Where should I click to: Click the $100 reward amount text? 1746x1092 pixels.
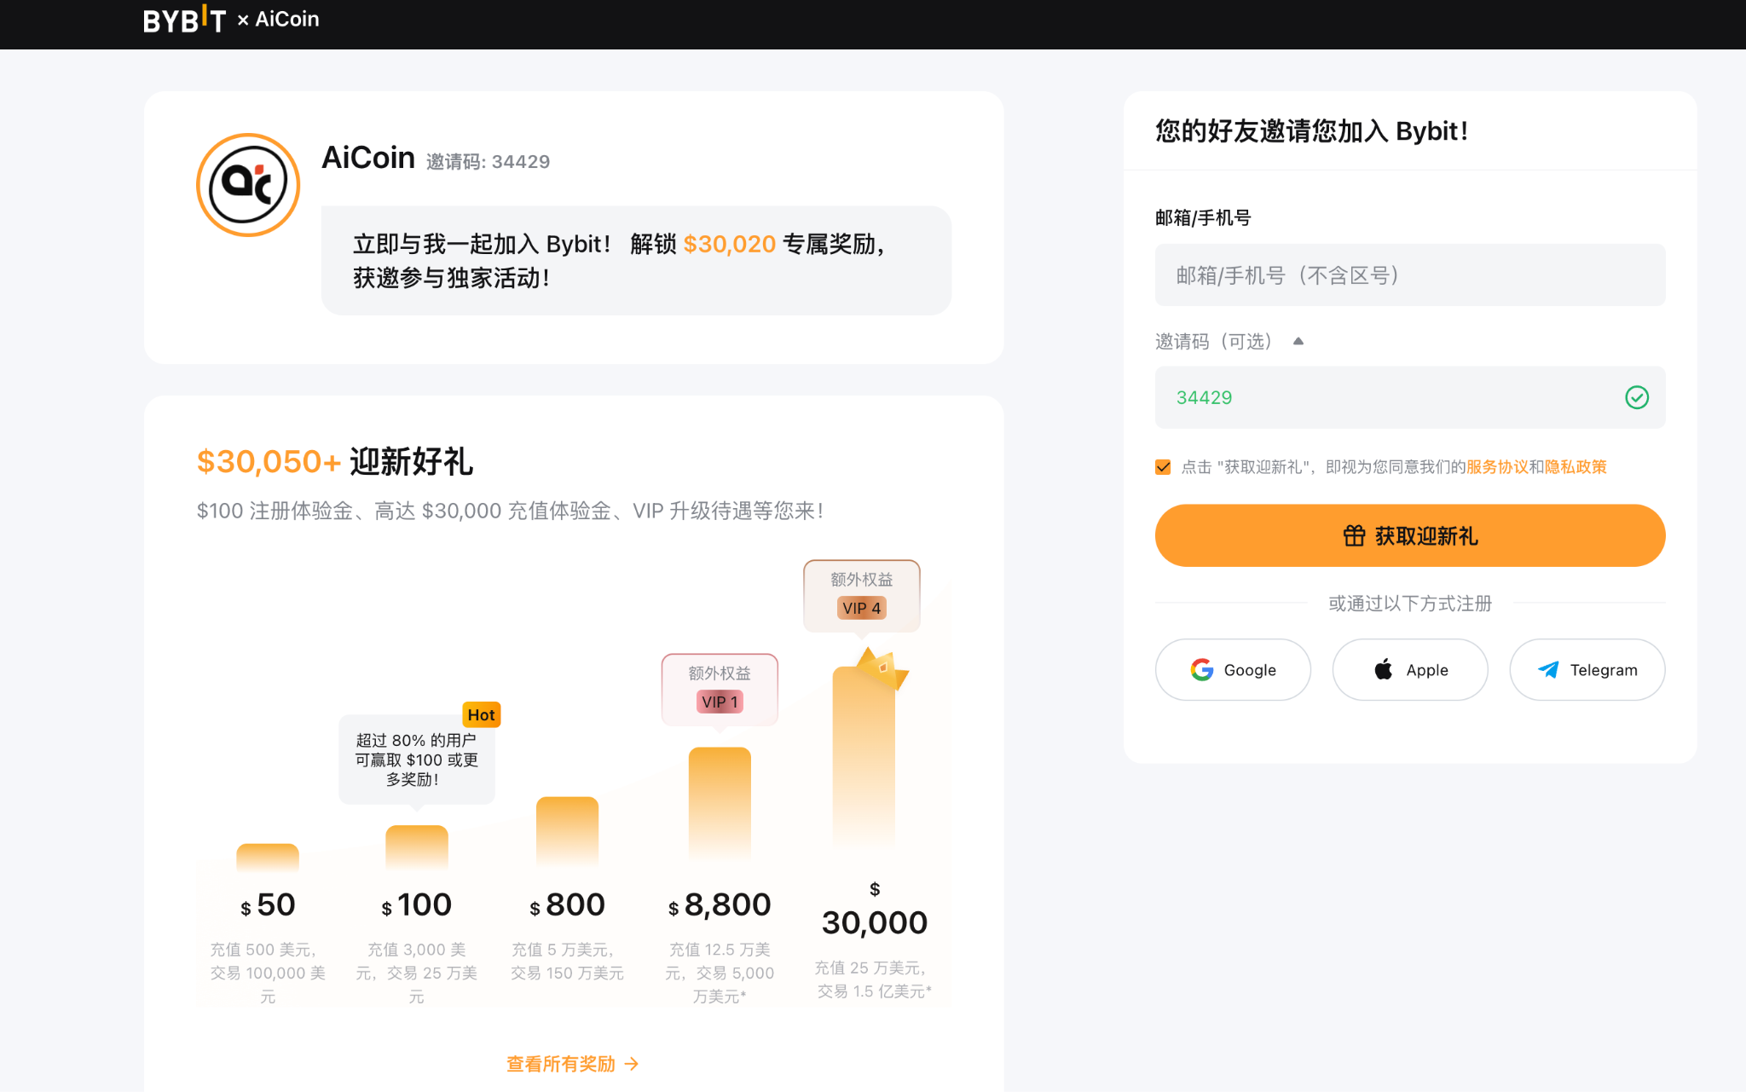(x=416, y=904)
